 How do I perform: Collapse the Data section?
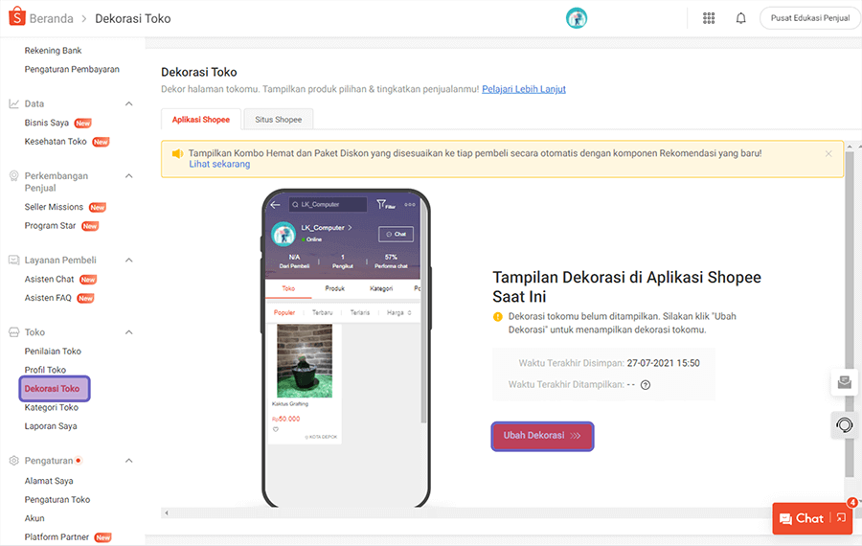click(128, 103)
